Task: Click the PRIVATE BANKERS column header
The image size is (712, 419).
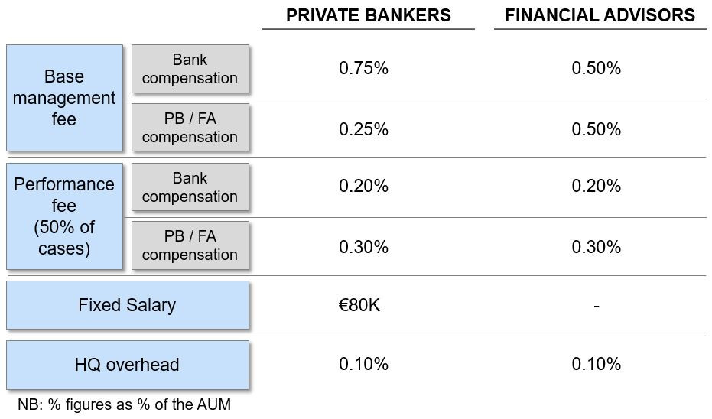Action: coord(368,15)
